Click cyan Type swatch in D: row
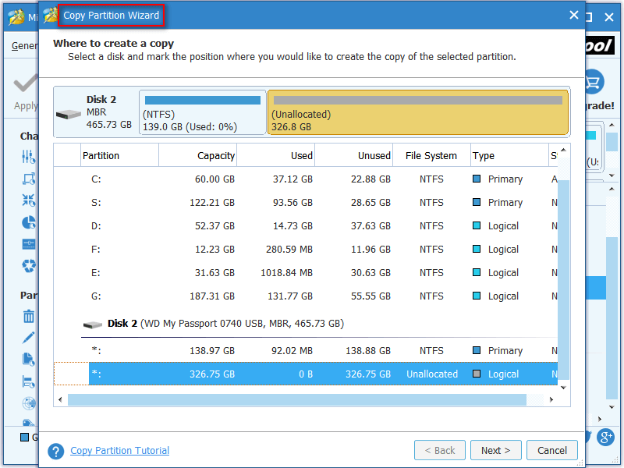Image resolution: width=624 pixels, height=468 pixels. pos(477,225)
